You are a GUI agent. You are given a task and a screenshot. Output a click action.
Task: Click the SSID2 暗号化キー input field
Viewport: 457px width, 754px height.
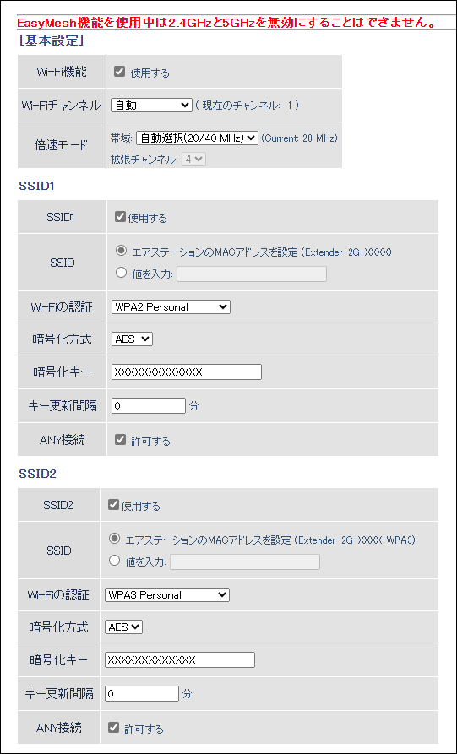click(180, 659)
